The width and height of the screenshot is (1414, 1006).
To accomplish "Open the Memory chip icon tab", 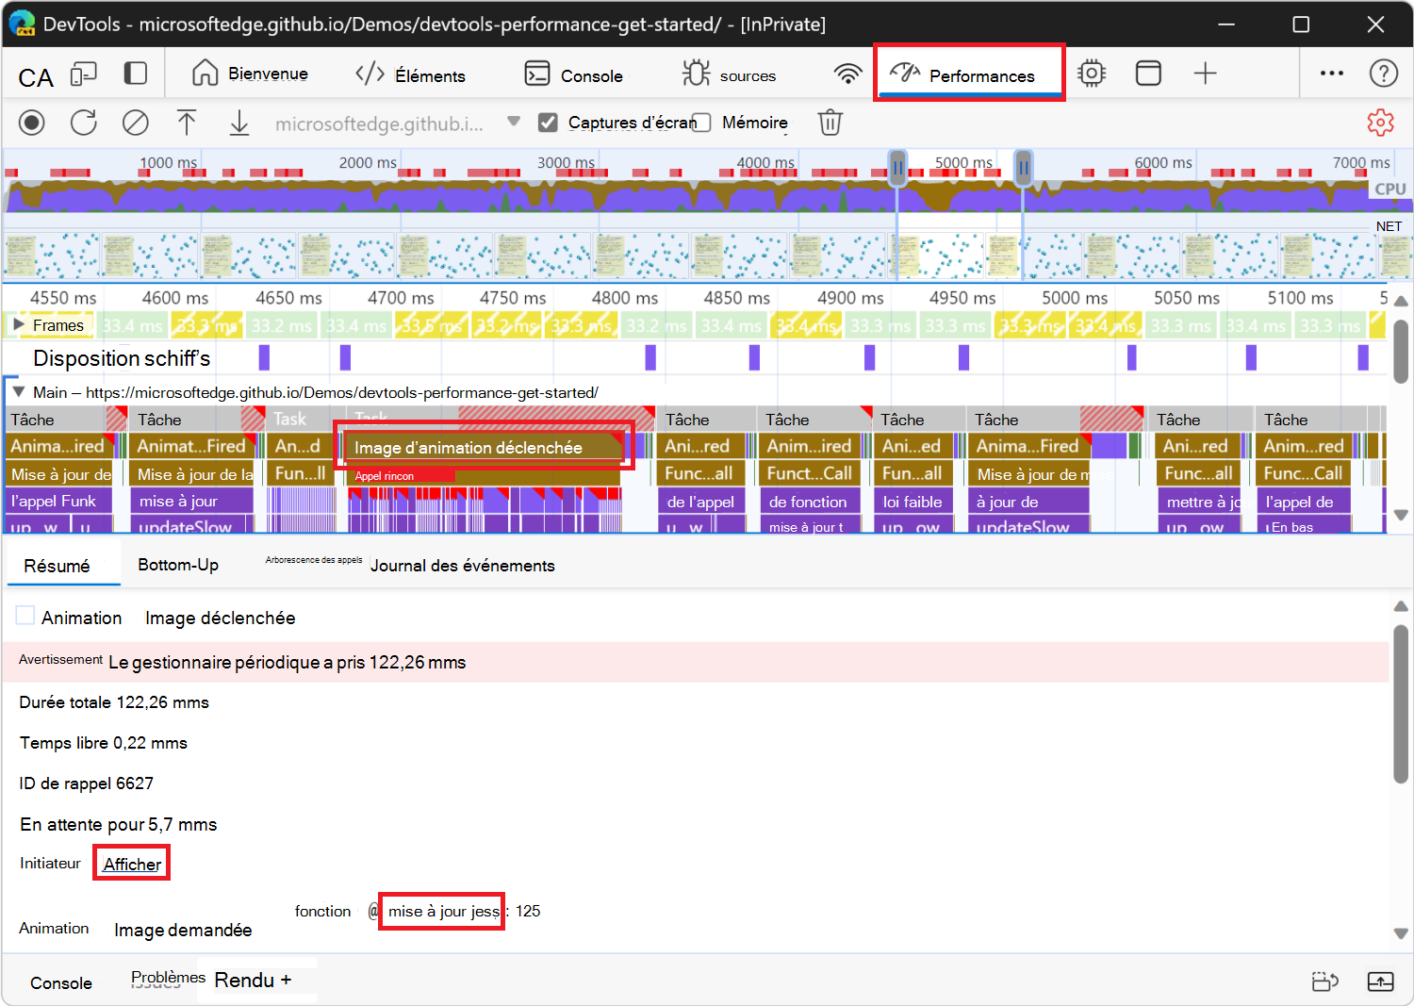I will point(1092,74).
